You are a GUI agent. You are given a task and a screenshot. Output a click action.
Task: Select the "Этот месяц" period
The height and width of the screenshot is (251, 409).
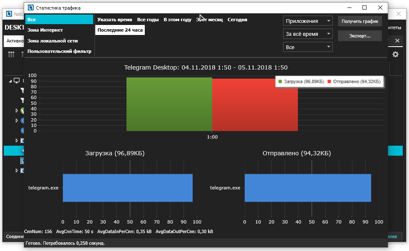click(209, 20)
